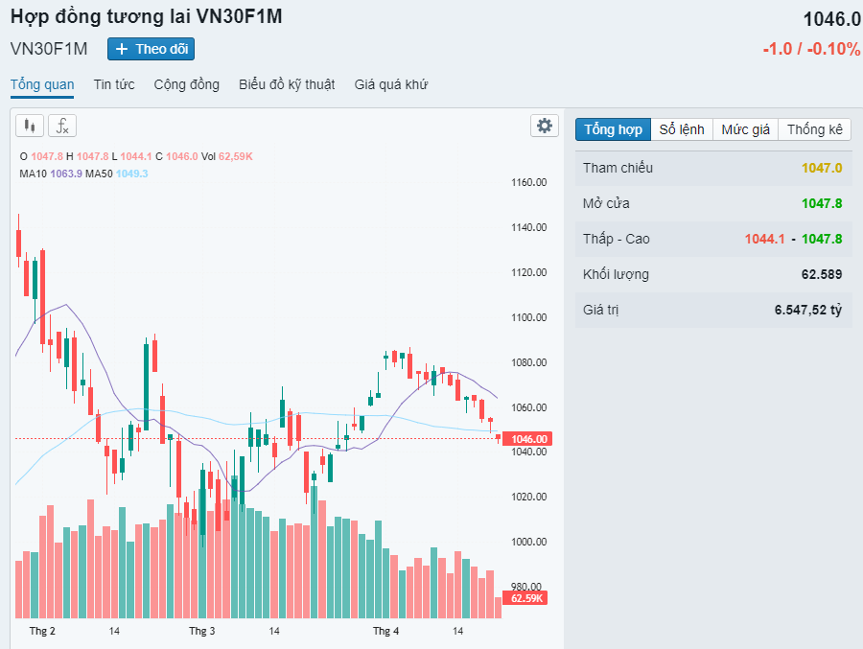Open chart settings gear
The width and height of the screenshot is (863, 649).
[x=545, y=126]
